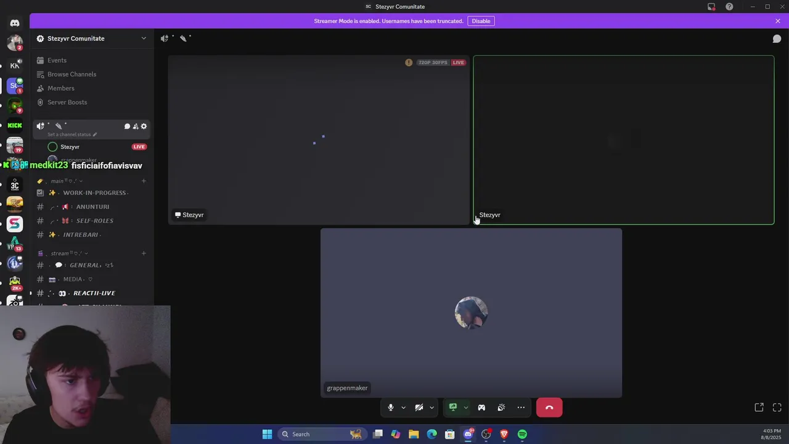The width and height of the screenshot is (789, 444).
Task: Open the SELF-ROLES channel
Action: 92,221
